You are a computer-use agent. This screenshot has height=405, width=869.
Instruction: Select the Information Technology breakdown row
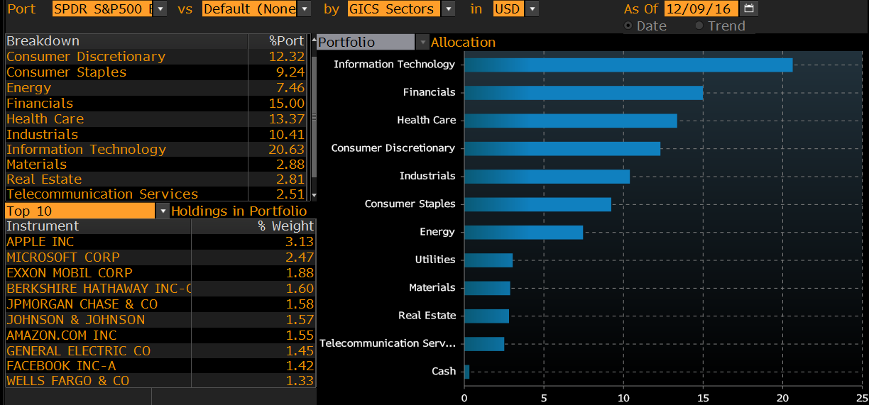click(x=155, y=150)
